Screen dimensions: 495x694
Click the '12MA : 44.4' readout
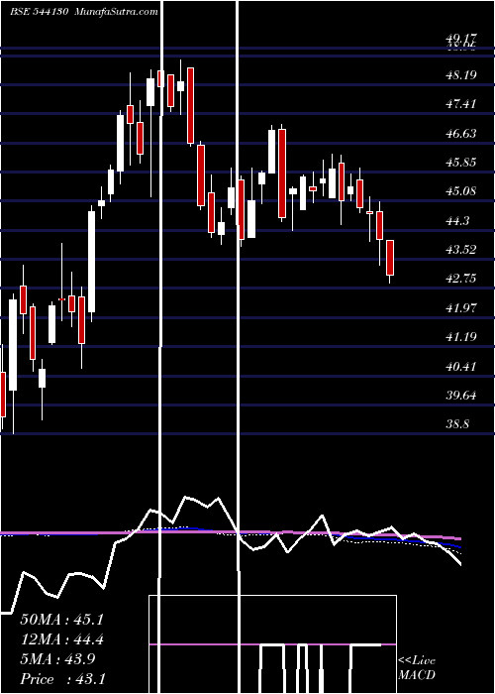61,639
